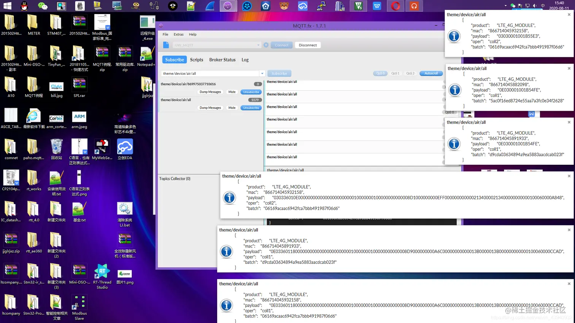Dismiss the top-right coll2 notification popup

(569, 14)
